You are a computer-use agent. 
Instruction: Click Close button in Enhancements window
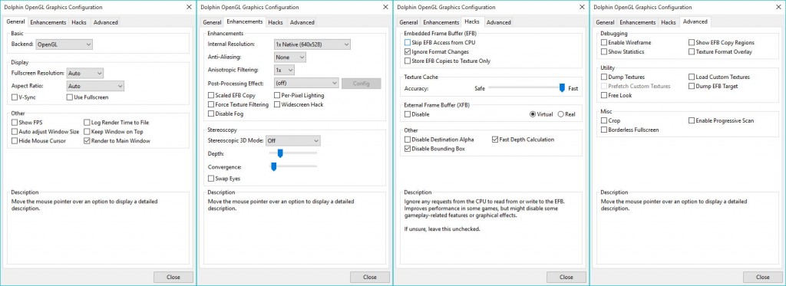click(370, 277)
